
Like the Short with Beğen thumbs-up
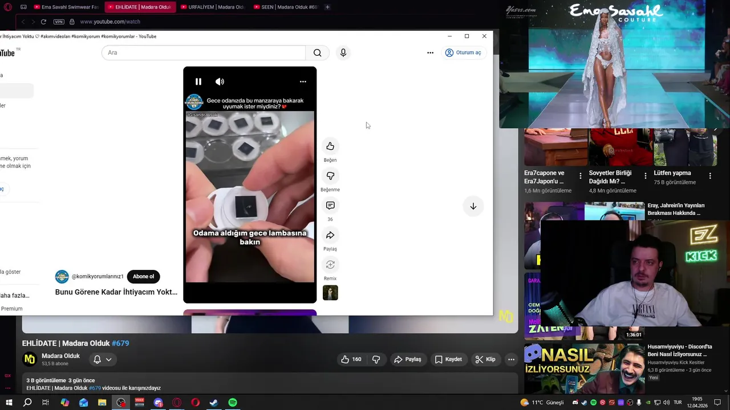tap(330, 146)
